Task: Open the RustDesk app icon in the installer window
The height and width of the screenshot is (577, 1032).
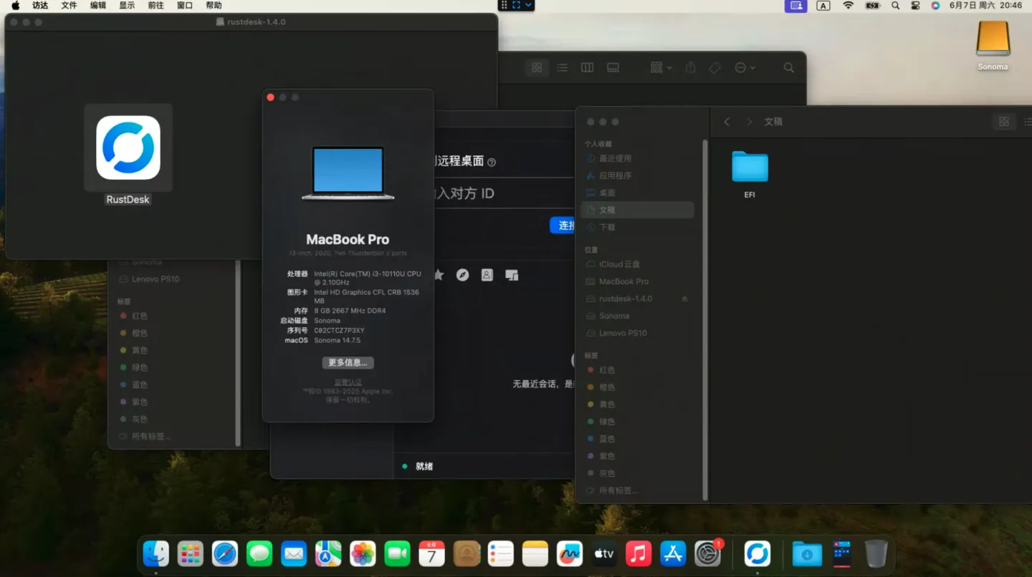Action: click(x=128, y=147)
